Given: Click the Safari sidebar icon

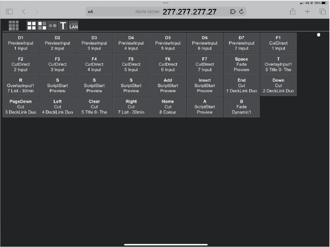Looking at the screenshot, I should tap(9, 12).
